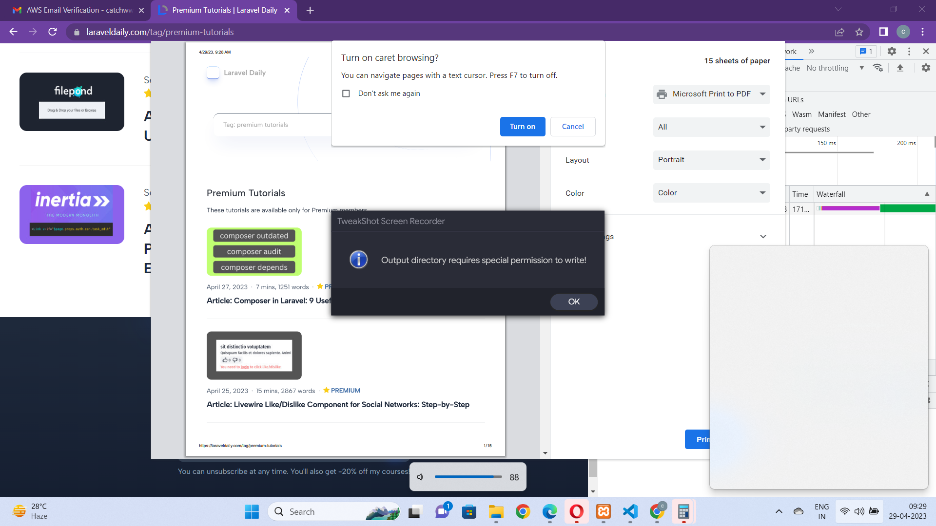Switch to AWS Email Verification tab
Screen dimensions: 936x526
pyautogui.click(x=78, y=10)
